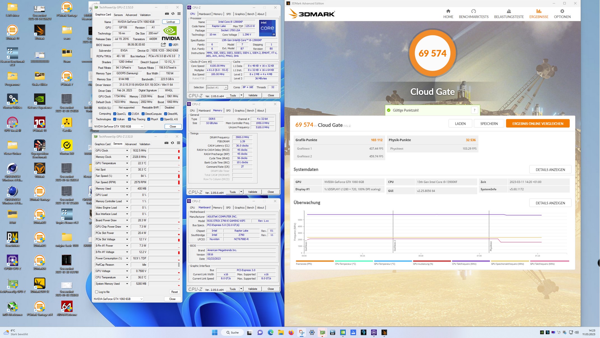Enable Log to file checkbox
Image resolution: width=600 pixels, height=338 pixels.
(97, 292)
